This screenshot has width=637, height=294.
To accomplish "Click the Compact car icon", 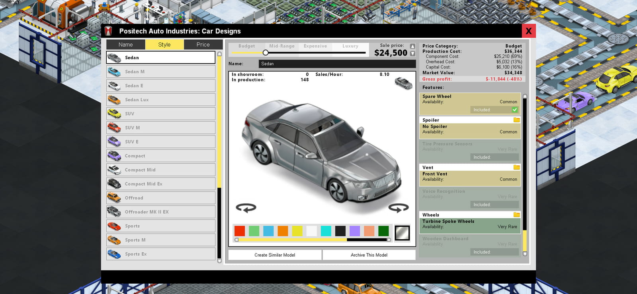I will coord(114,156).
